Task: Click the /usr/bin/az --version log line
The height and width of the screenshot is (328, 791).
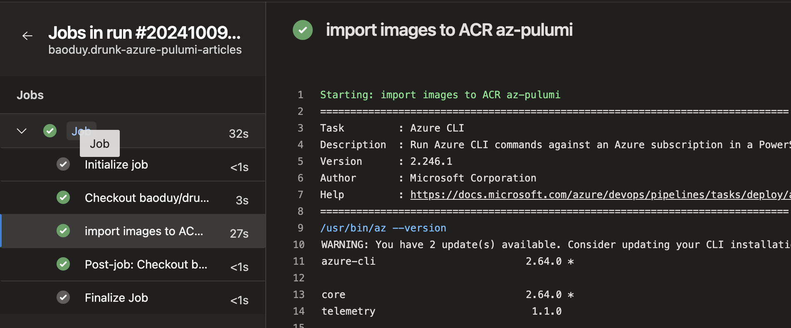Action: click(383, 228)
